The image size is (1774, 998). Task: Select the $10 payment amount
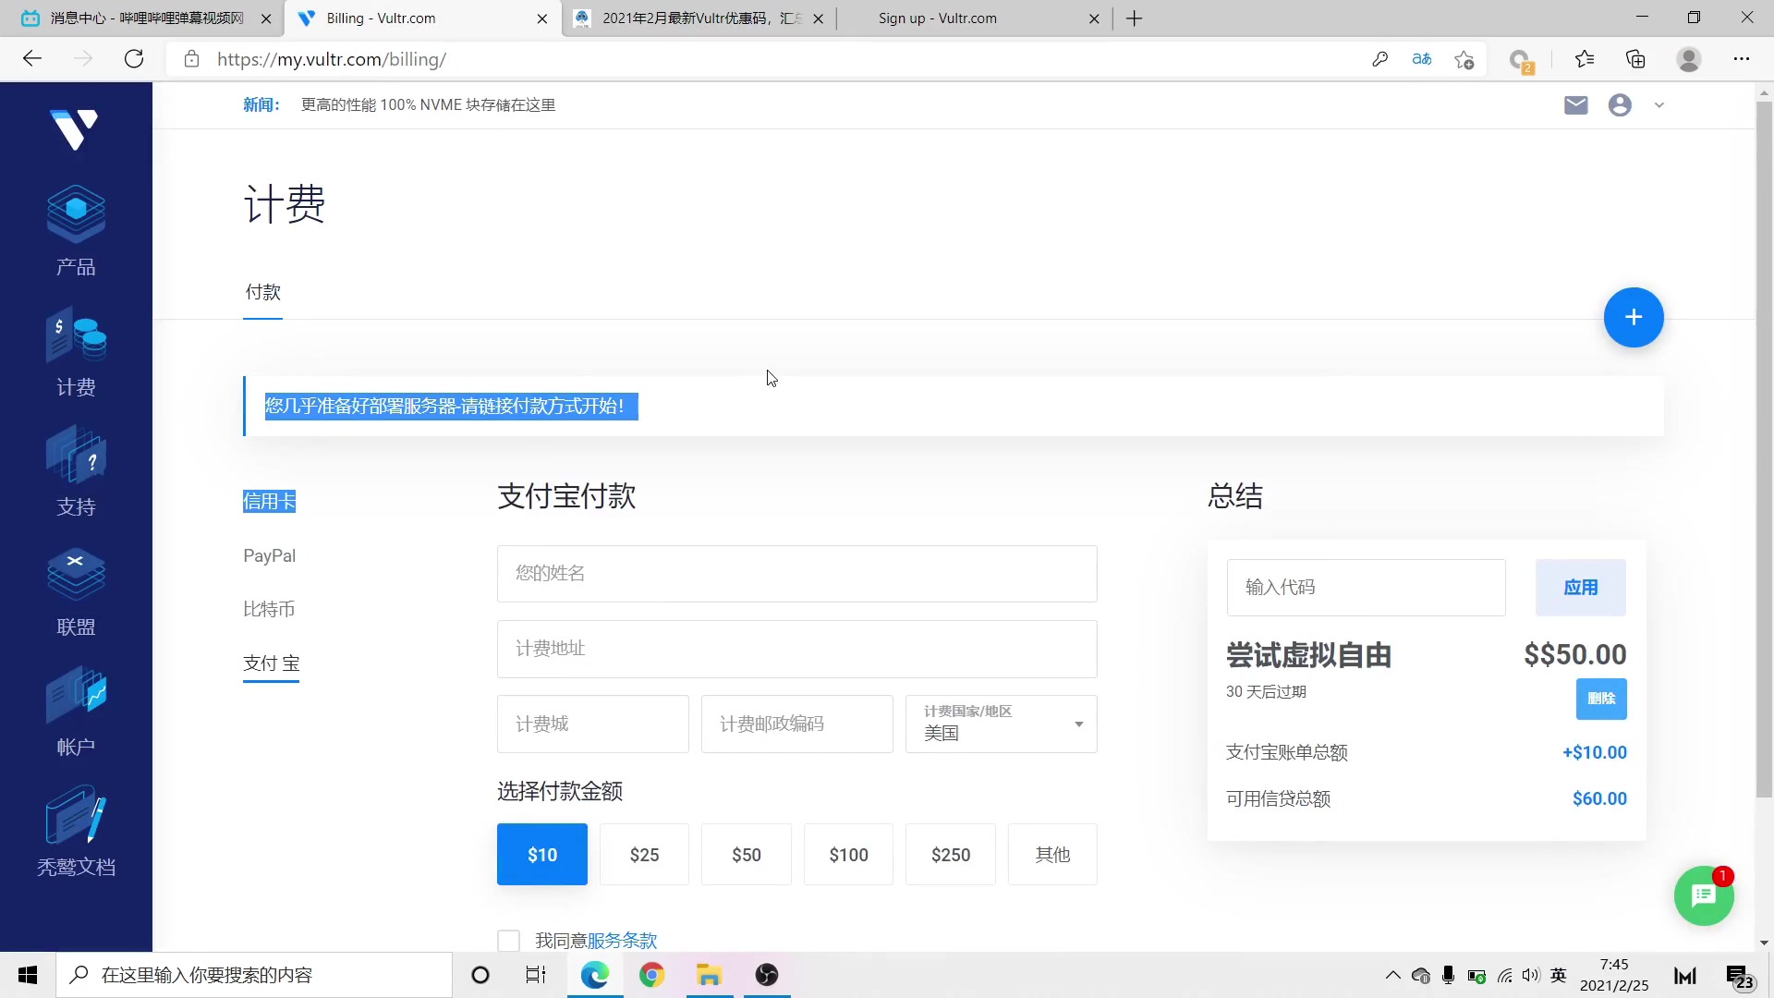tap(542, 855)
